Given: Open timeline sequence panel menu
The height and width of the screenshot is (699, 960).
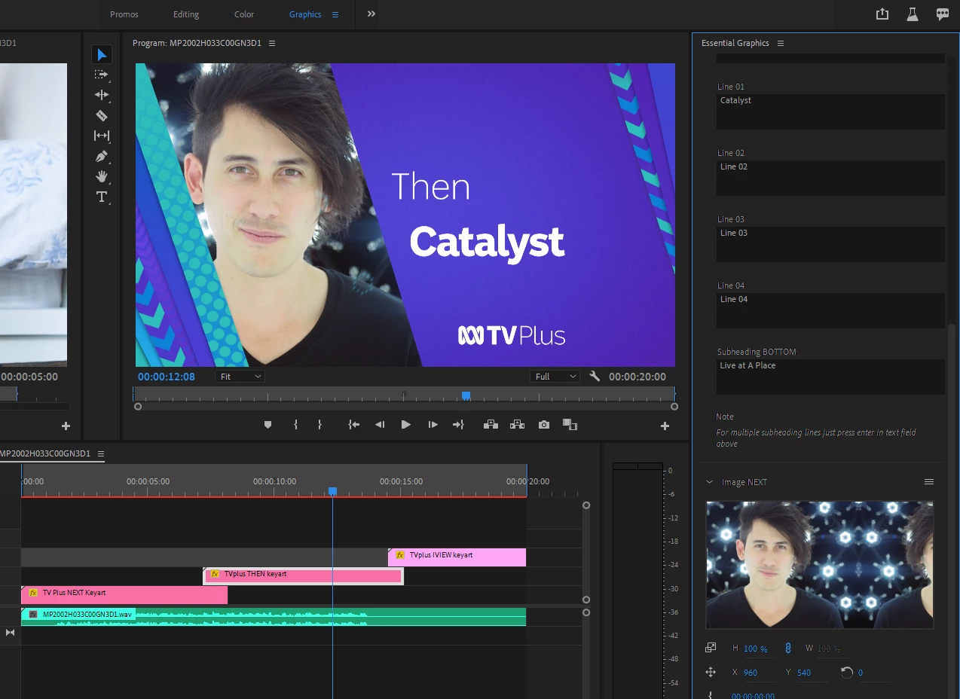Looking at the screenshot, I should click(x=100, y=453).
